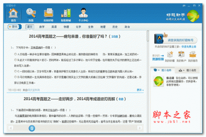This screenshot has width=206, height=137.
Task: Open the 推介名师 tab dropdown
Action: point(163,70)
